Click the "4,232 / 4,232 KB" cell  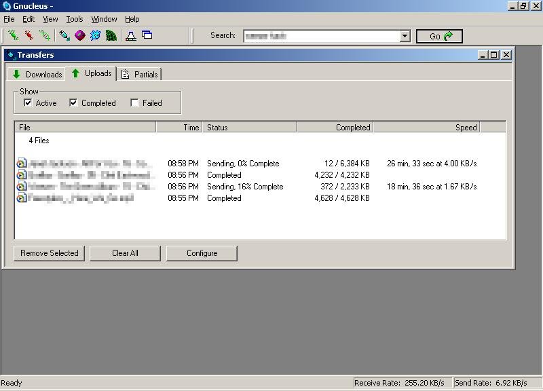[x=342, y=175]
